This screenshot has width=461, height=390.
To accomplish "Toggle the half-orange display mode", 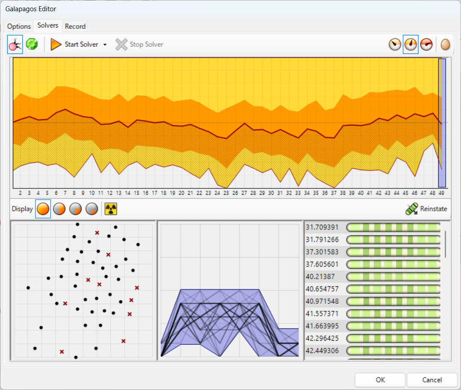I will point(59,209).
